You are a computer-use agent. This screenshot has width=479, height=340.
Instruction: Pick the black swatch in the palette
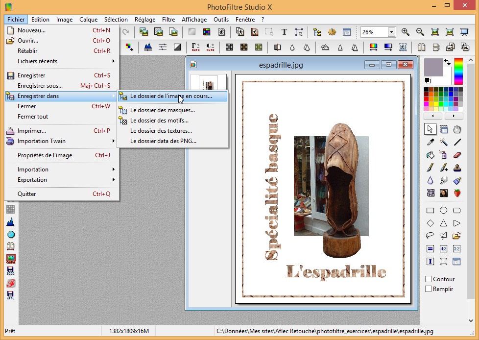point(426,90)
